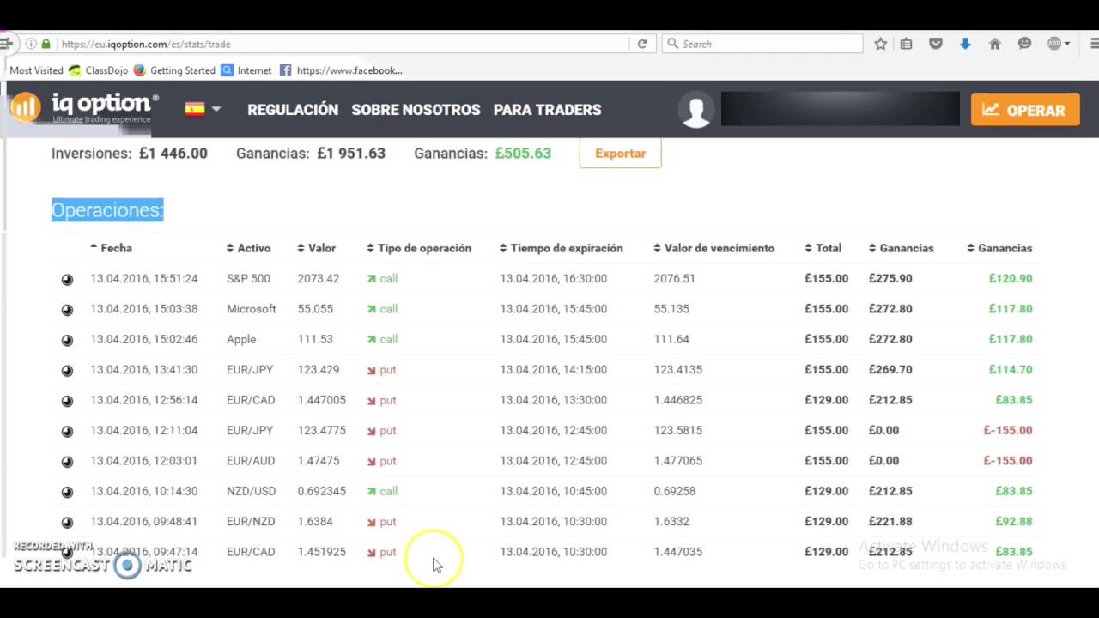Click the Inversiones £1 446.00 value
Image resolution: width=1099 pixels, height=618 pixels.
pyautogui.click(x=173, y=154)
